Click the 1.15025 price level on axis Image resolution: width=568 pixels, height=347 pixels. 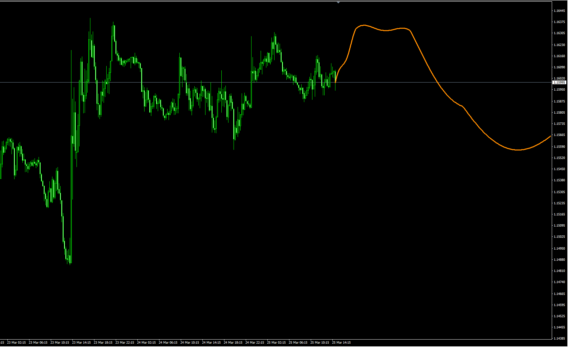coord(559,237)
